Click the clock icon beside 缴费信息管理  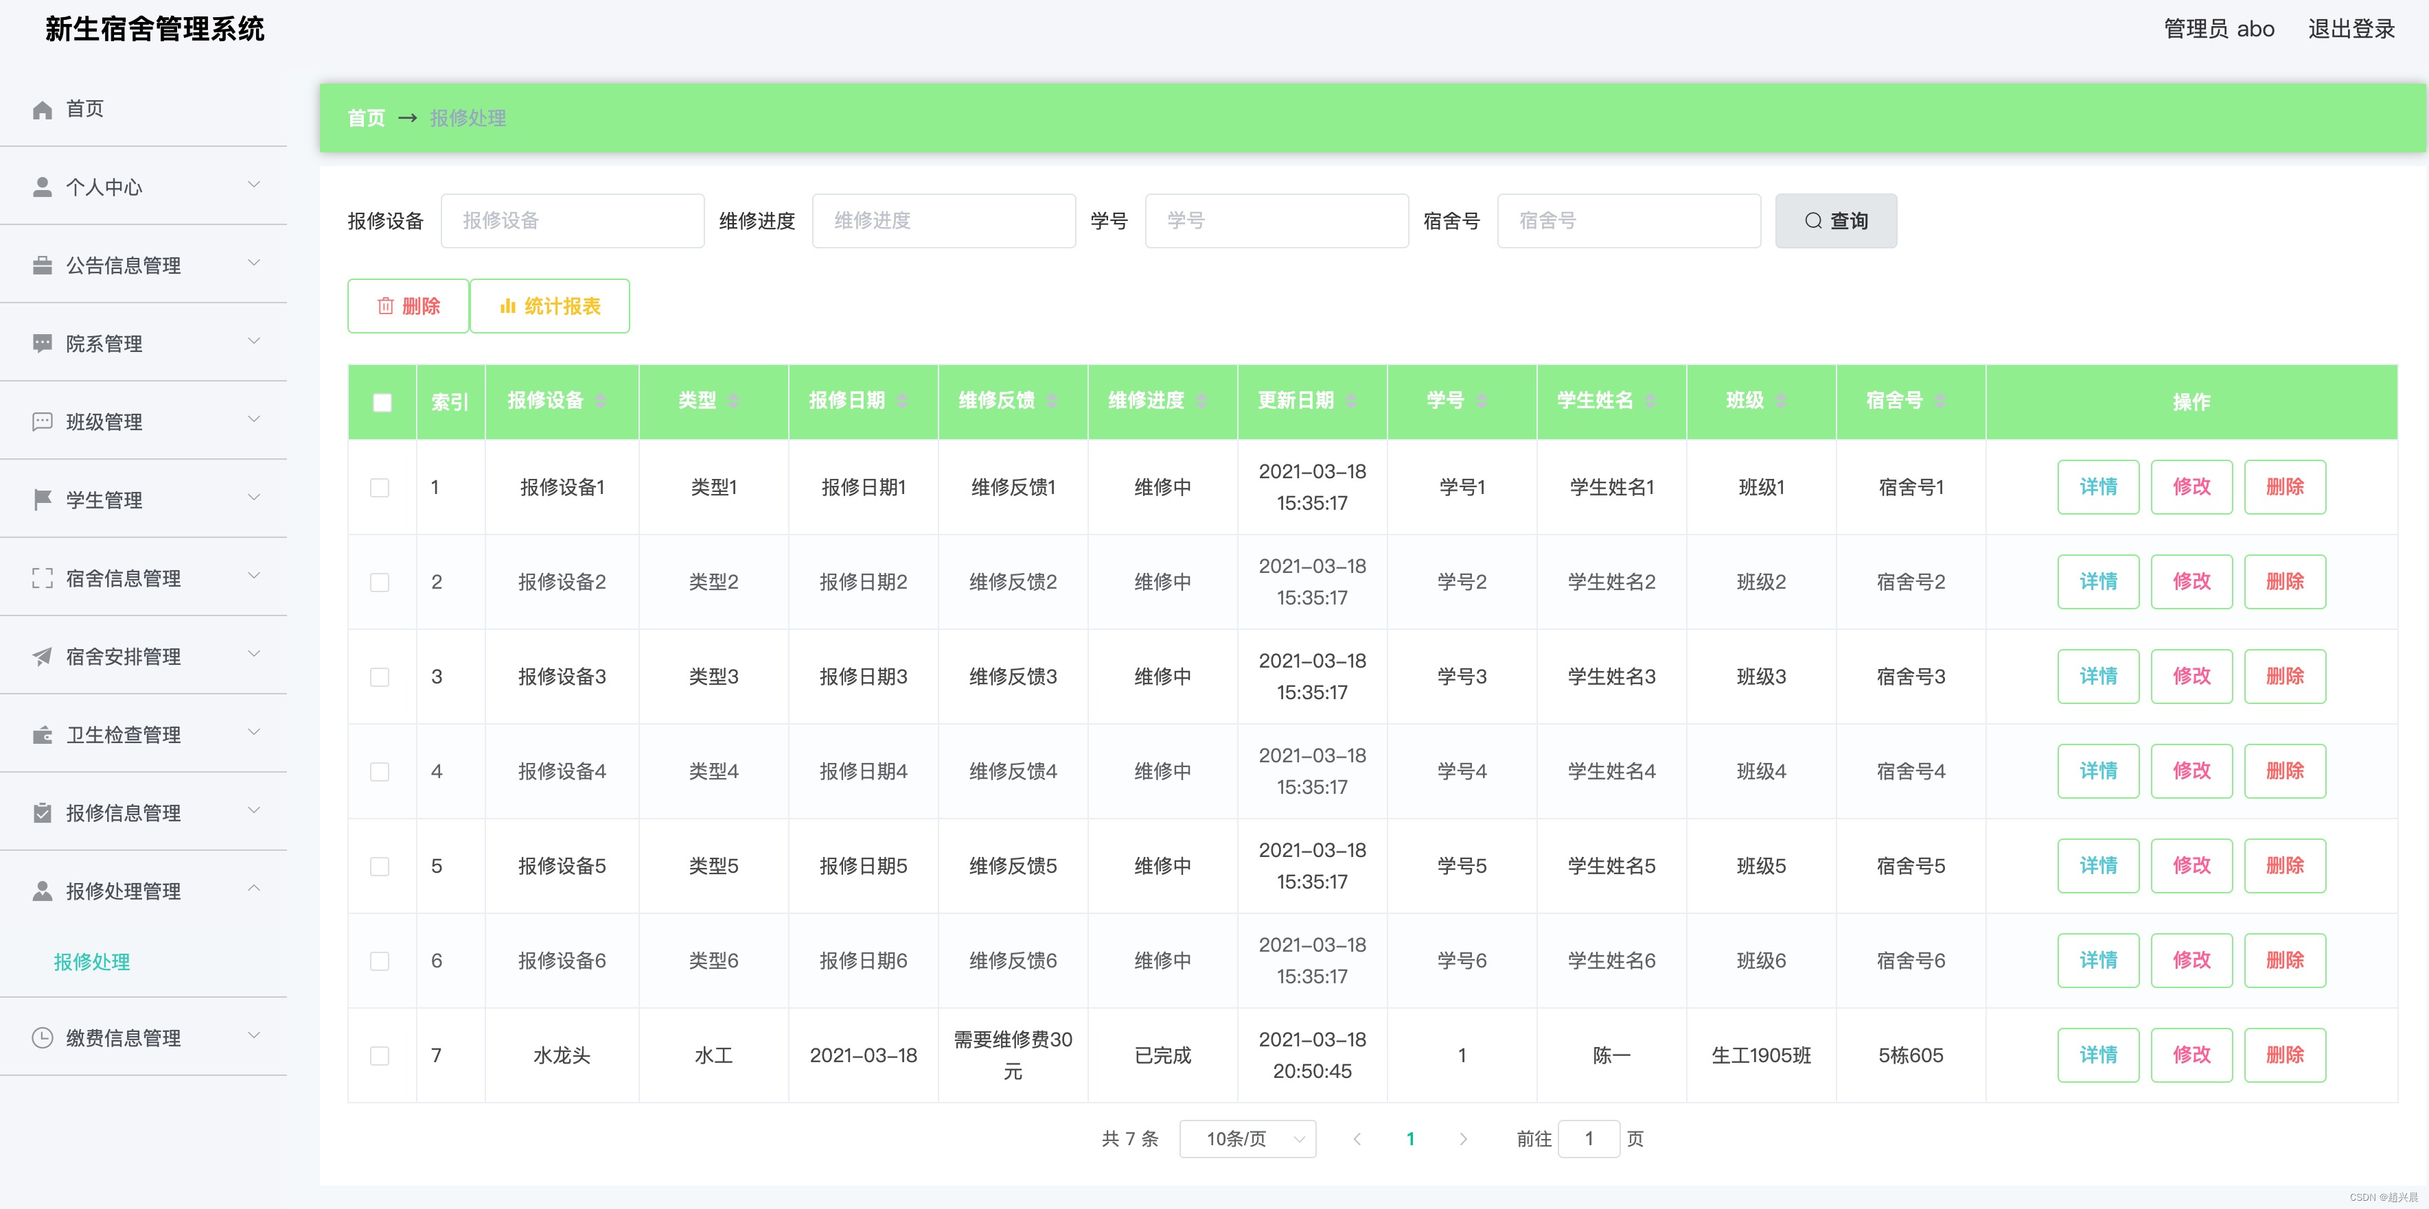coord(43,1038)
